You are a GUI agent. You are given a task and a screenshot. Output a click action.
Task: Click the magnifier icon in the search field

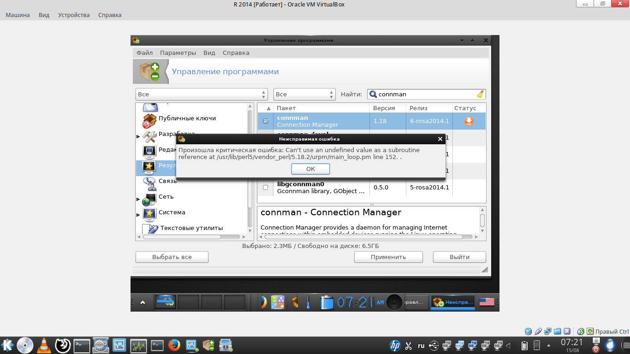point(373,94)
